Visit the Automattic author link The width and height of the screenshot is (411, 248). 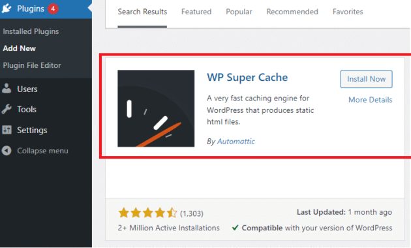point(236,142)
